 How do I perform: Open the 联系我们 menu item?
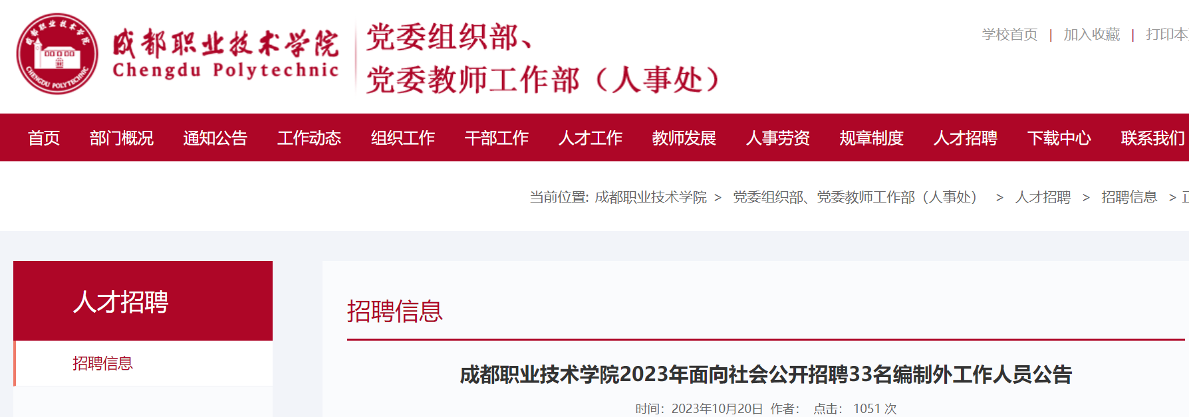(1153, 138)
